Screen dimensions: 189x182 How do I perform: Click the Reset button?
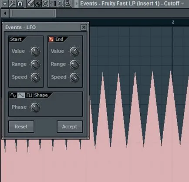click(21, 127)
